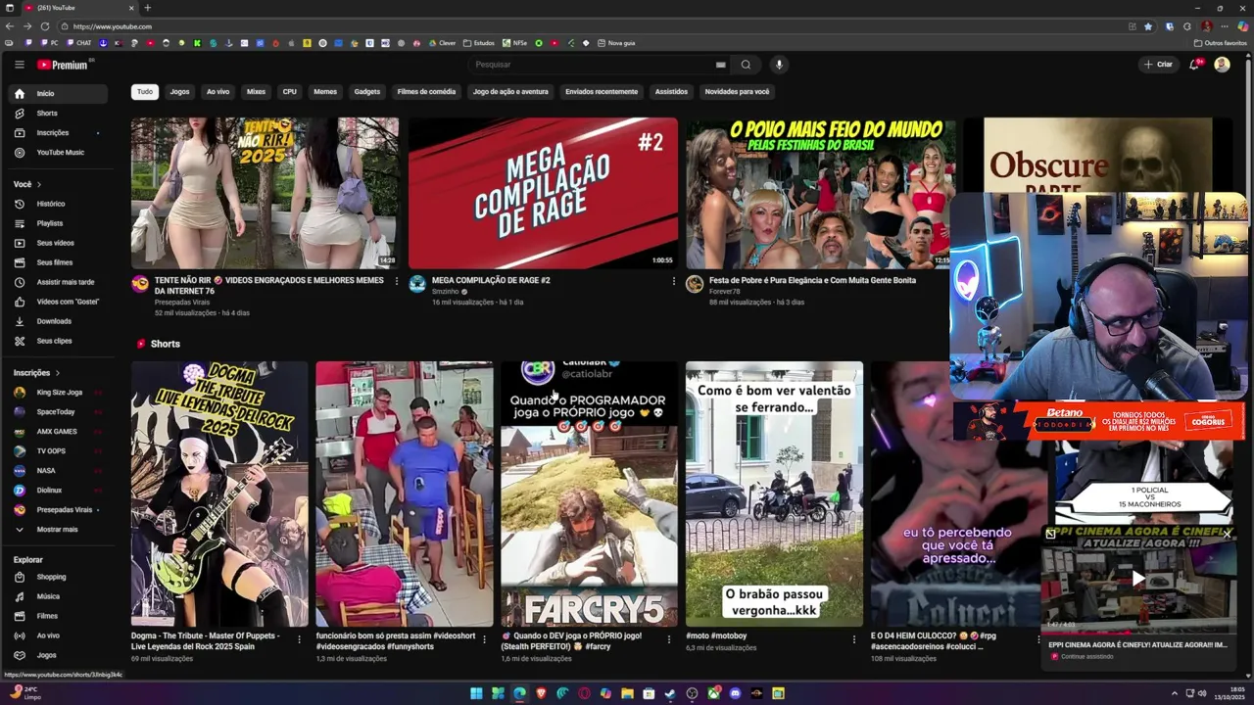Open AMX GAMES channel

pos(59,432)
